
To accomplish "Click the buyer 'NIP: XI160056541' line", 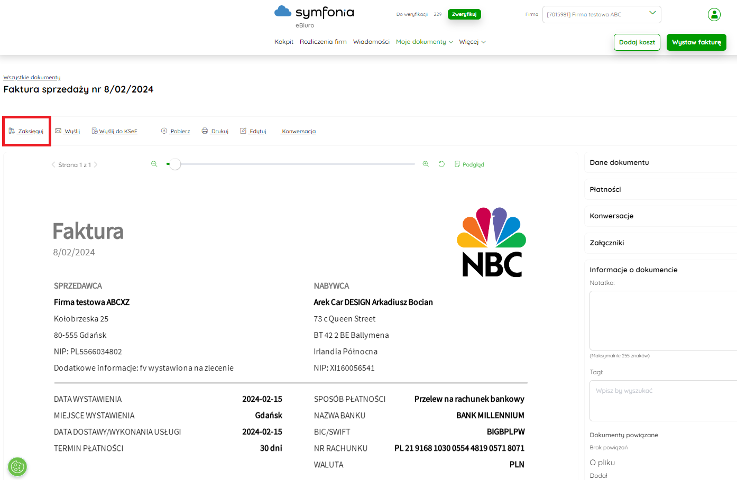I will point(344,368).
